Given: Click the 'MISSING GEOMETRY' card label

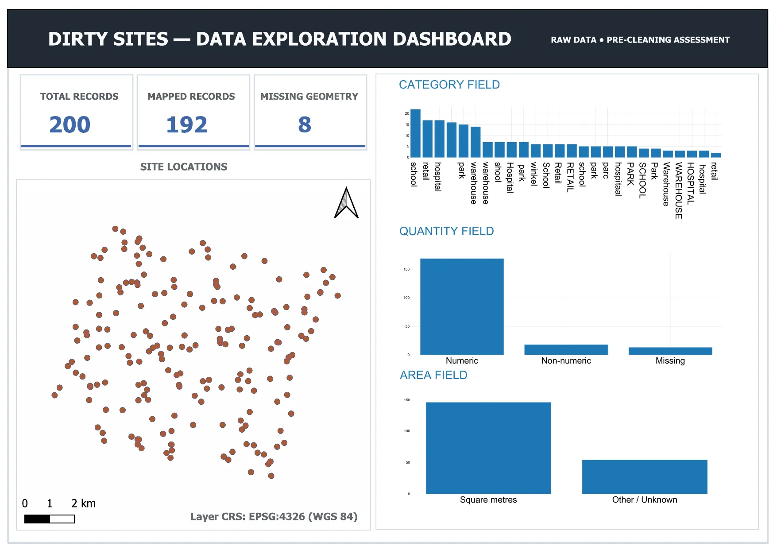Looking at the screenshot, I should click(309, 97).
